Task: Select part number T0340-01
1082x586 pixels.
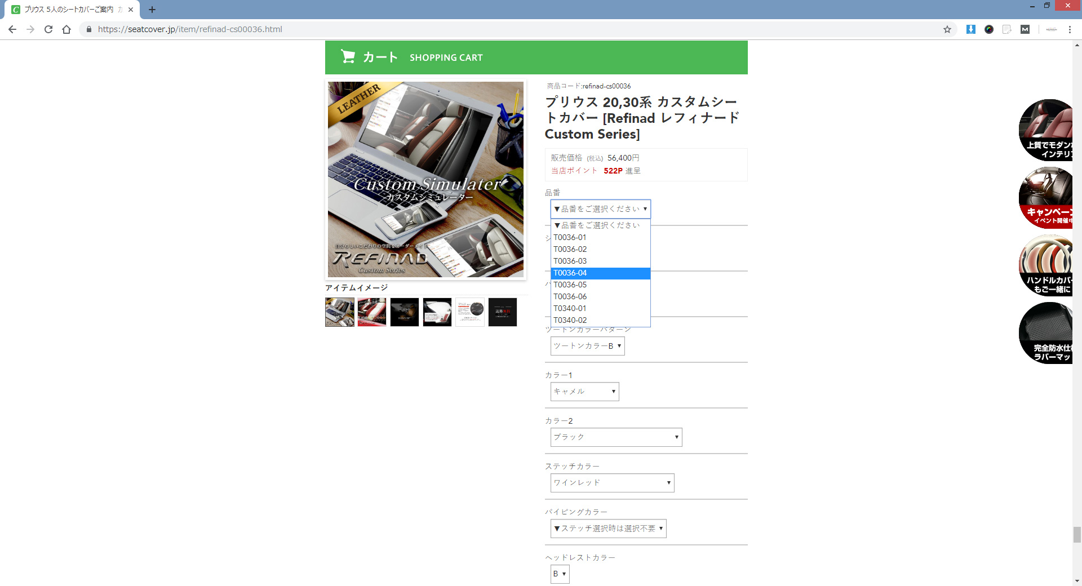Action: tap(601, 308)
